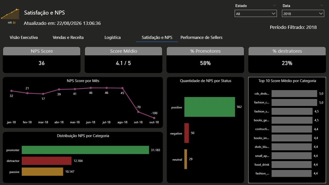Click the orange neutral status bar
This screenshot has width=329, height=185.
[186, 159]
